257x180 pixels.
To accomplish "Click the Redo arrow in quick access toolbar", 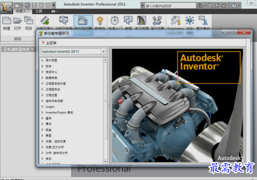I will point(48,5).
